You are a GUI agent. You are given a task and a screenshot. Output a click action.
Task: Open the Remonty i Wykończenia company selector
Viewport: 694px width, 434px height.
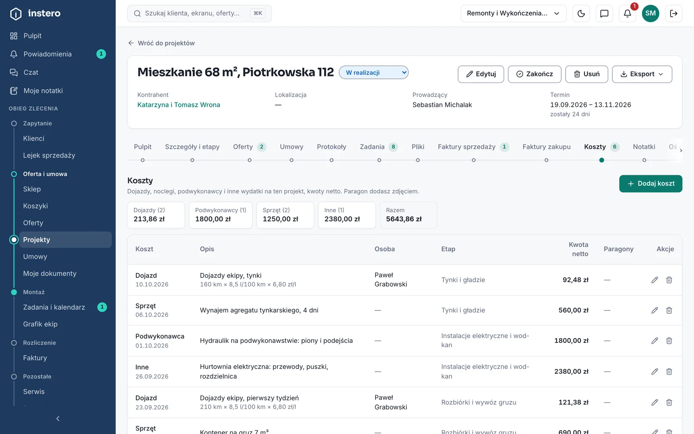coord(514,13)
